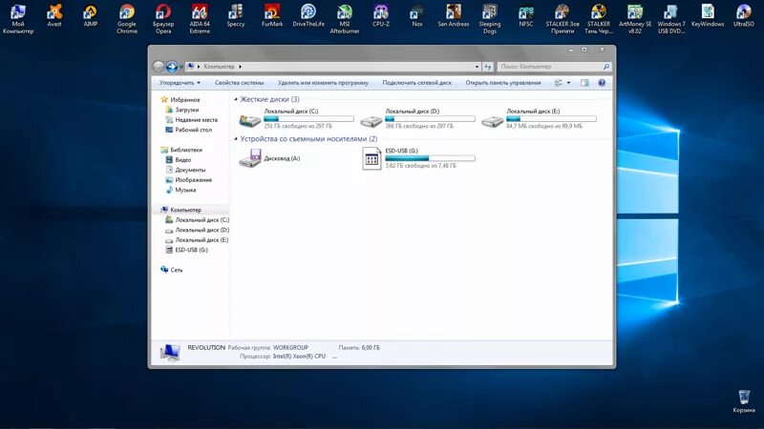Select Локальный диск (D:) in main pane
Screen dimensions: 764x429
(x=417, y=118)
